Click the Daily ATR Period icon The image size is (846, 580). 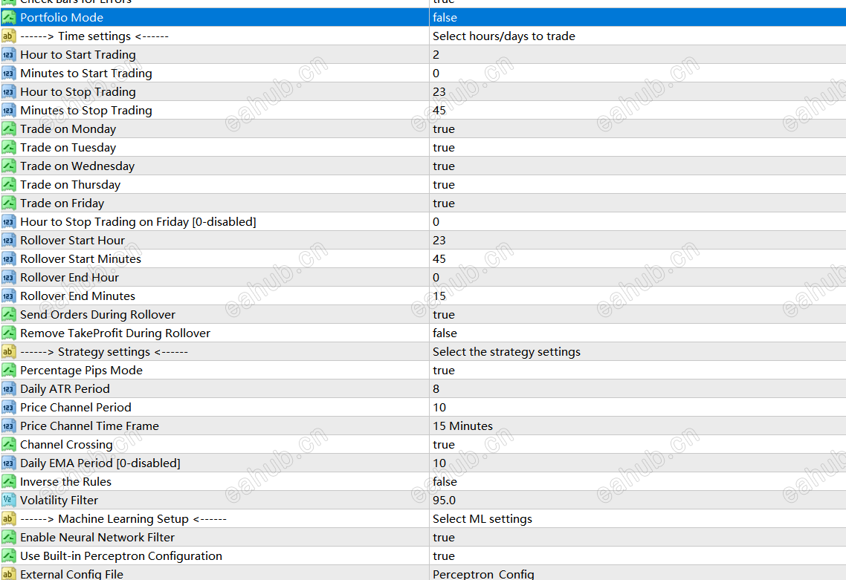pos(9,389)
